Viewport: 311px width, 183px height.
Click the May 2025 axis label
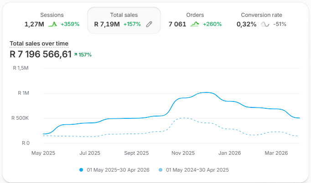[43, 153]
